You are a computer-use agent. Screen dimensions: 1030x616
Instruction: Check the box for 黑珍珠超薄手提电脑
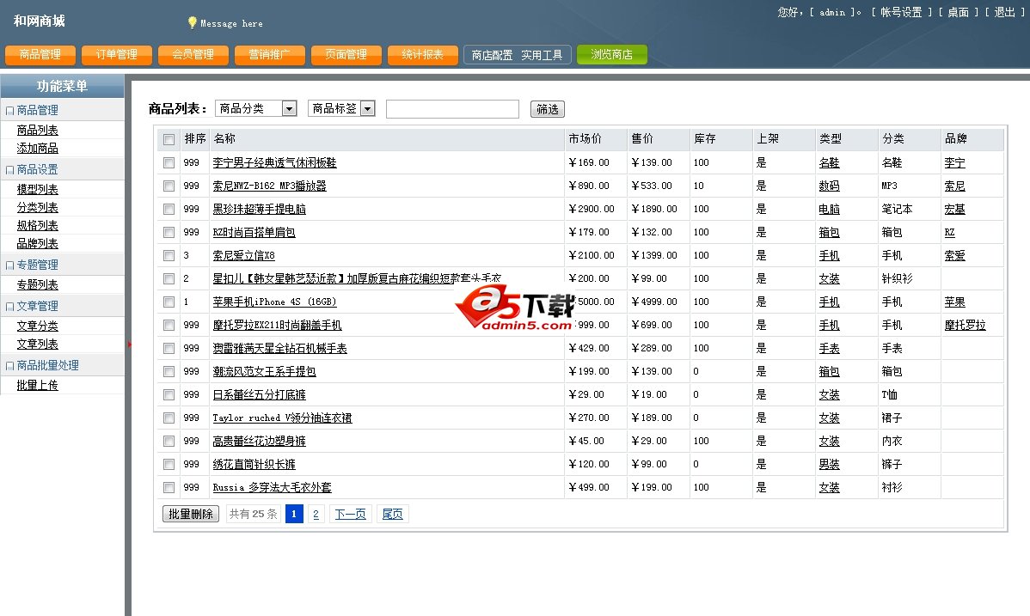[x=169, y=209]
